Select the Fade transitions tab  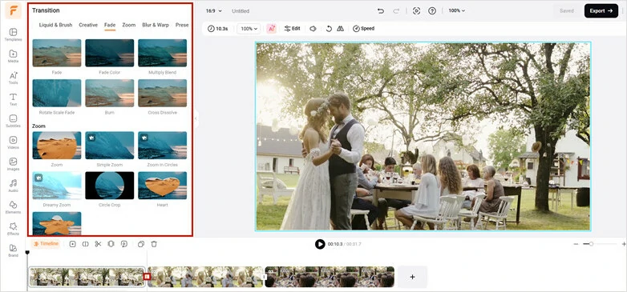click(110, 25)
